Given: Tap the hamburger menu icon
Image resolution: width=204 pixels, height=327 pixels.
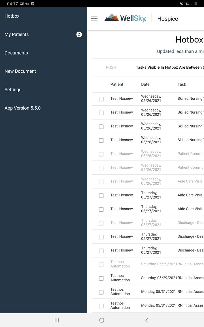Looking at the screenshot, I should (x=94, y=19).
